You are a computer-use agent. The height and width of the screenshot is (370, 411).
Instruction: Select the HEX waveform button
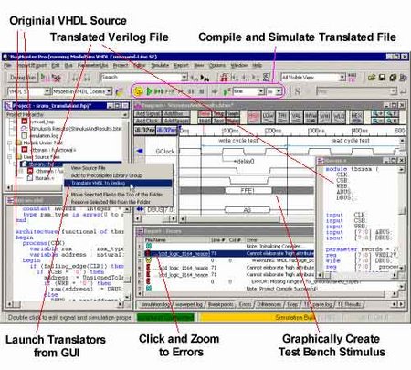[356, 117]
